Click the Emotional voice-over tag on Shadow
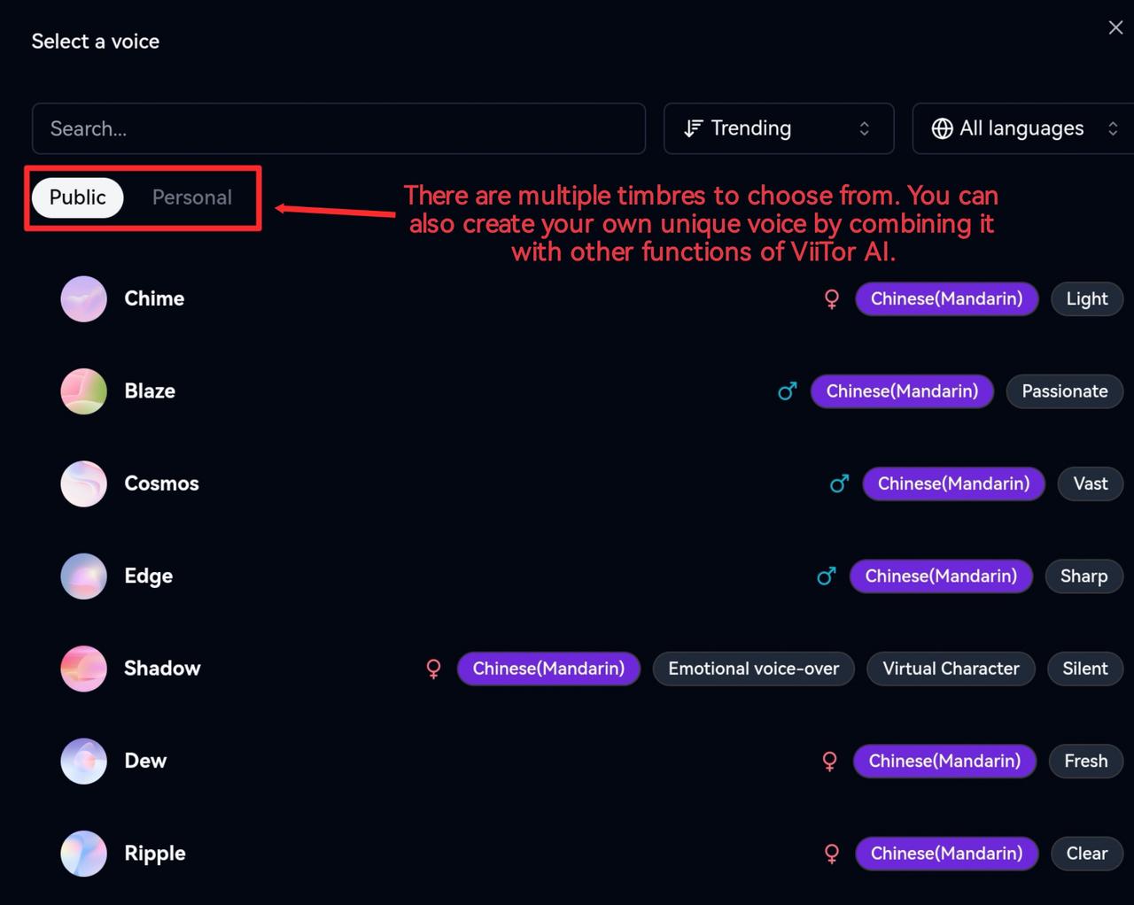1134x905 pixels. (753, 669)
